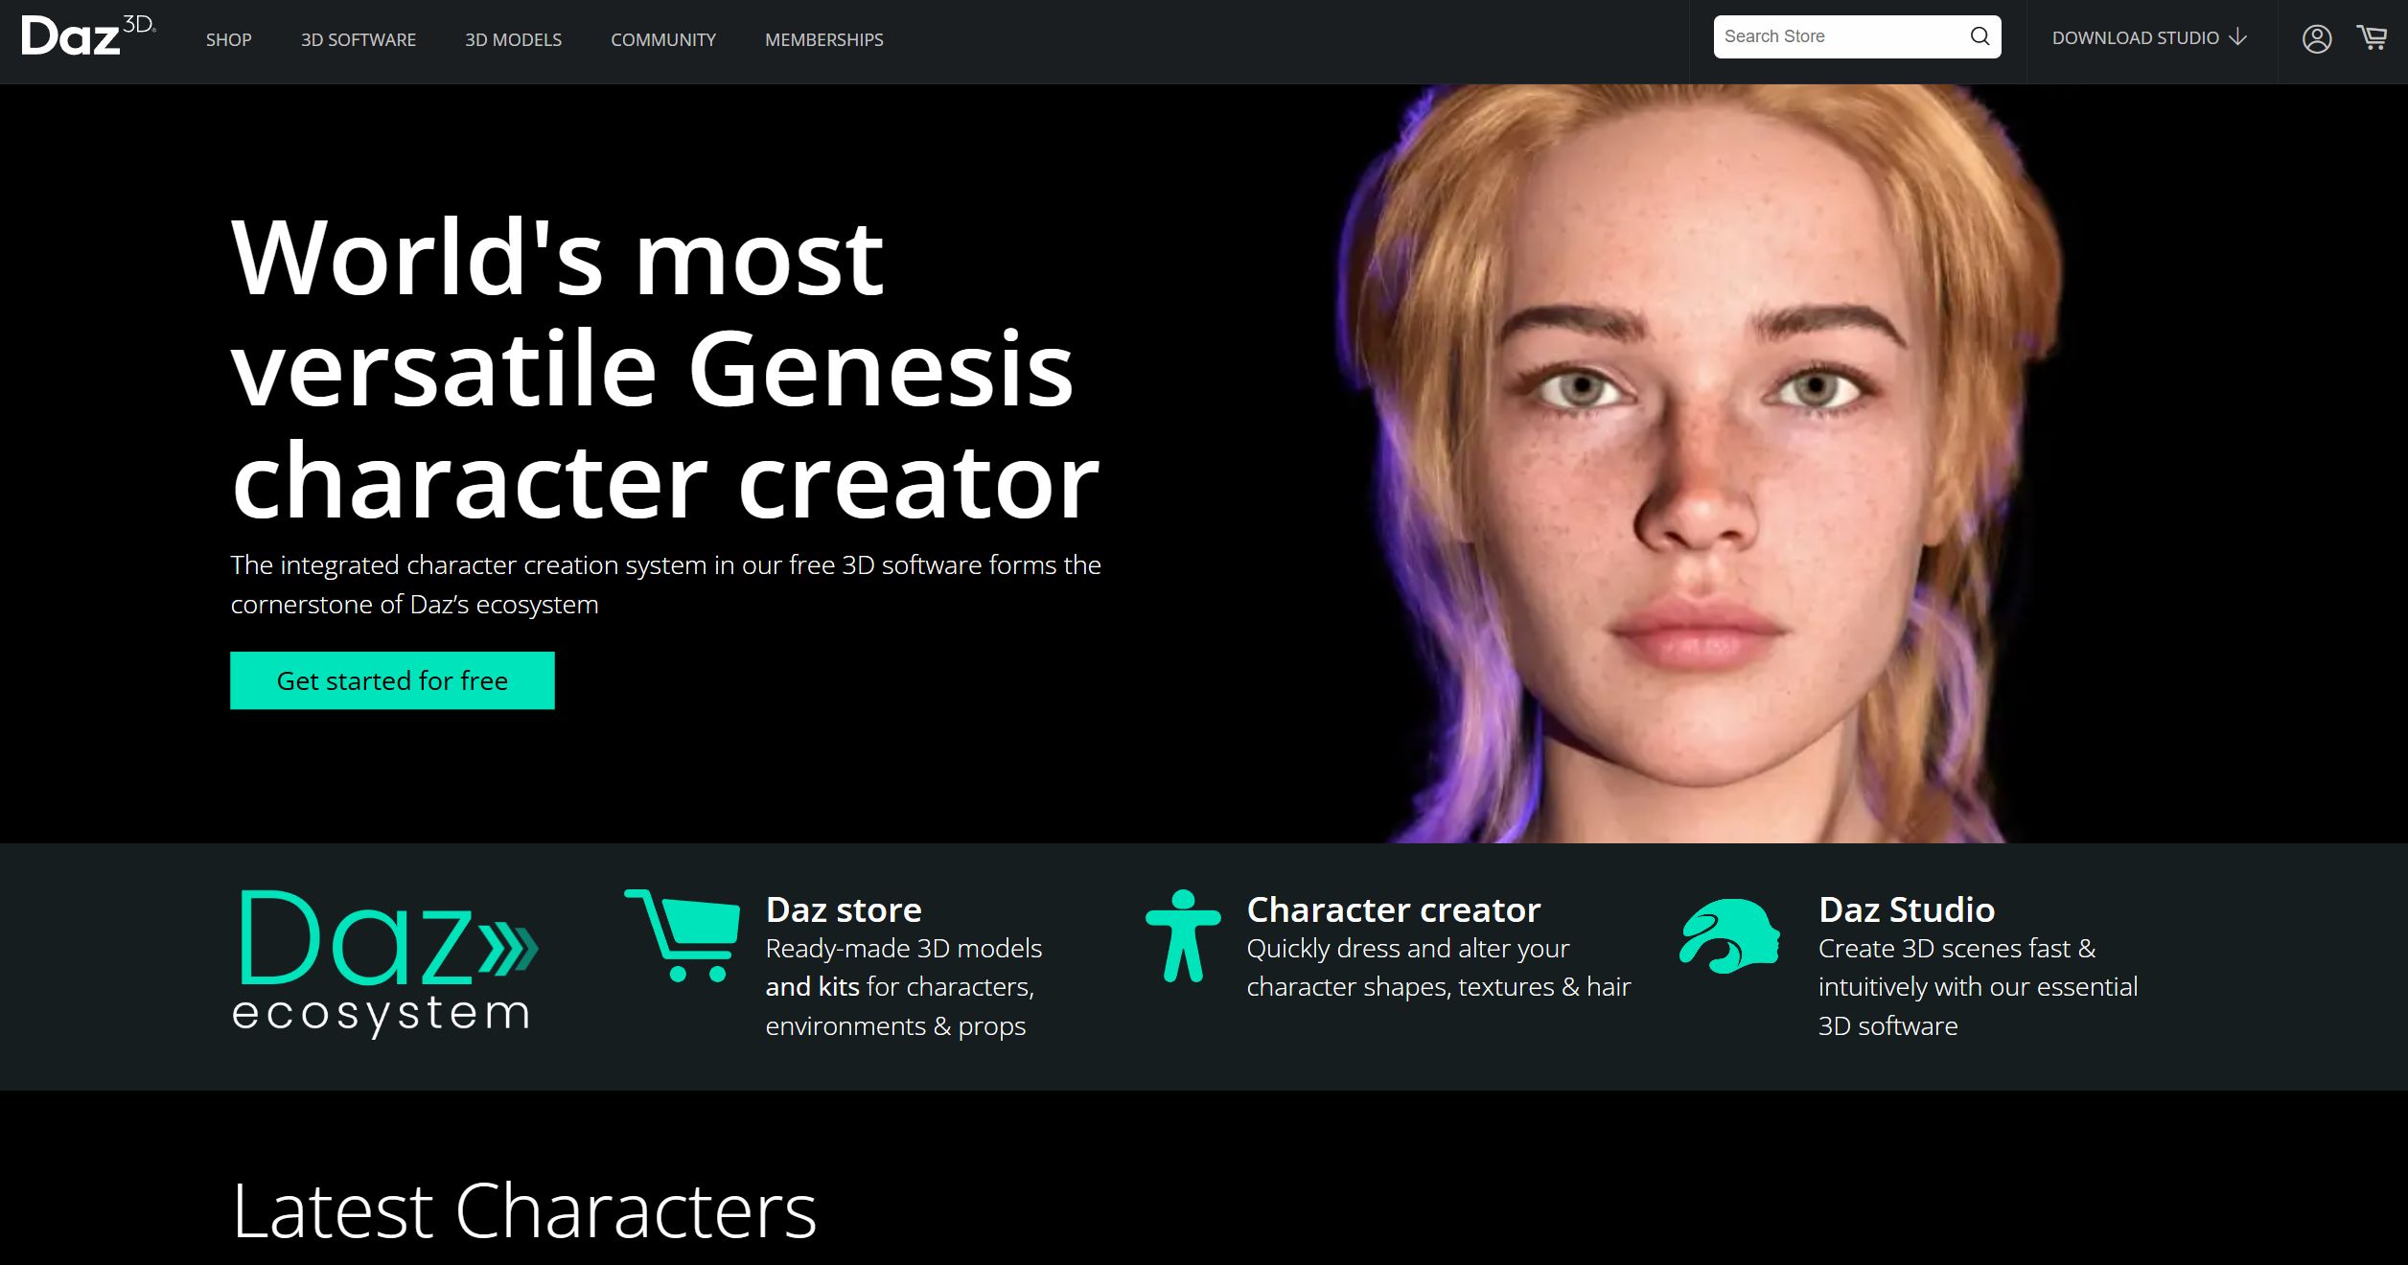Click the Download Studio link
Viewport: 2408px width, 1265px height.
2136,37
